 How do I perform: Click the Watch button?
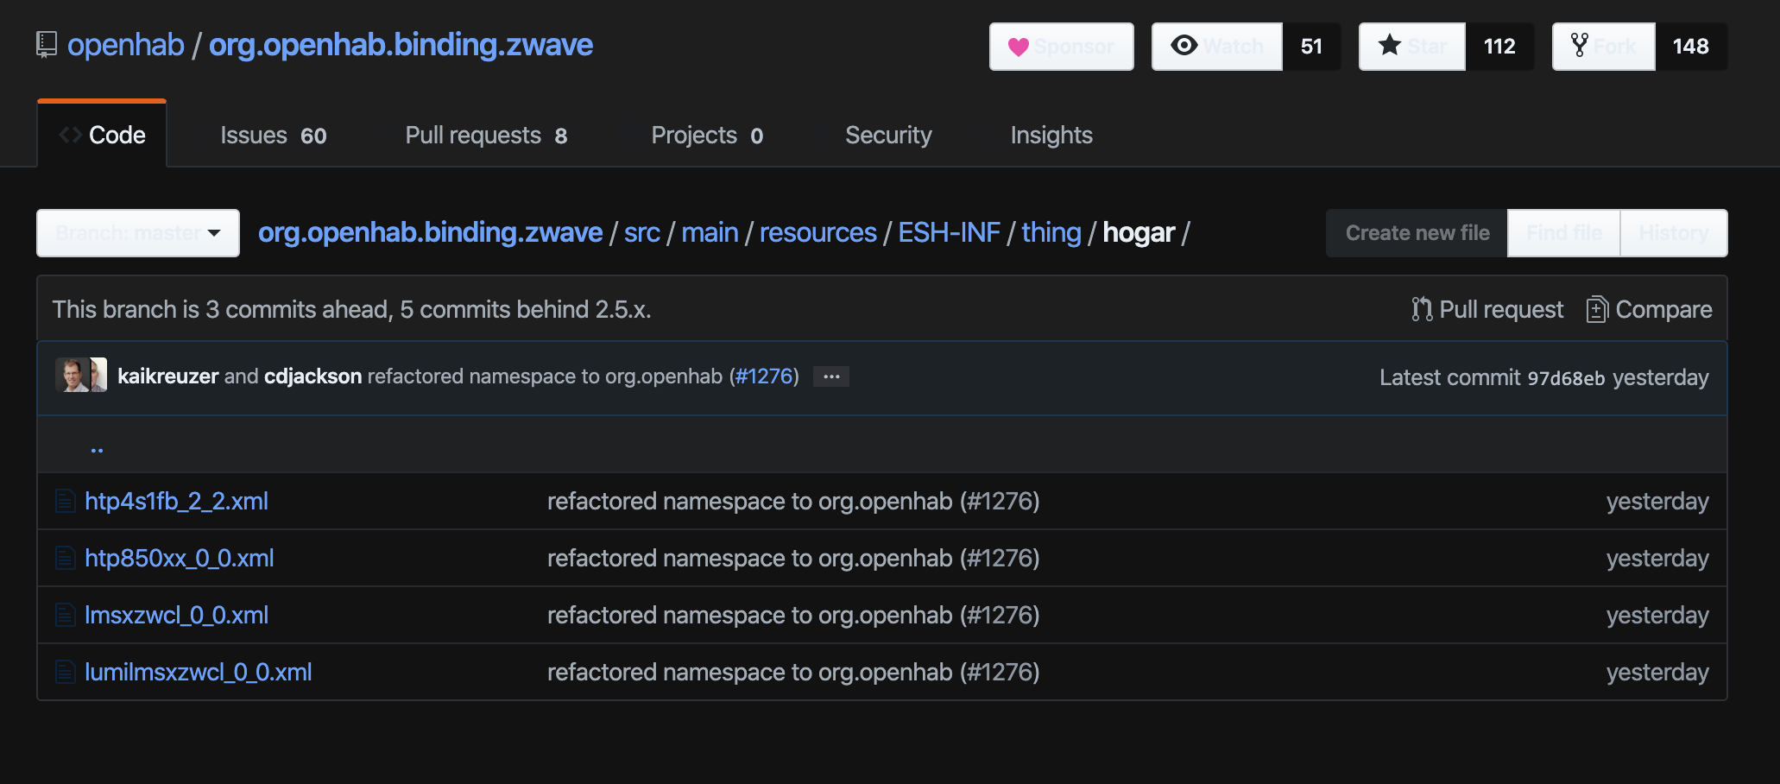(x=1217, y=47)
